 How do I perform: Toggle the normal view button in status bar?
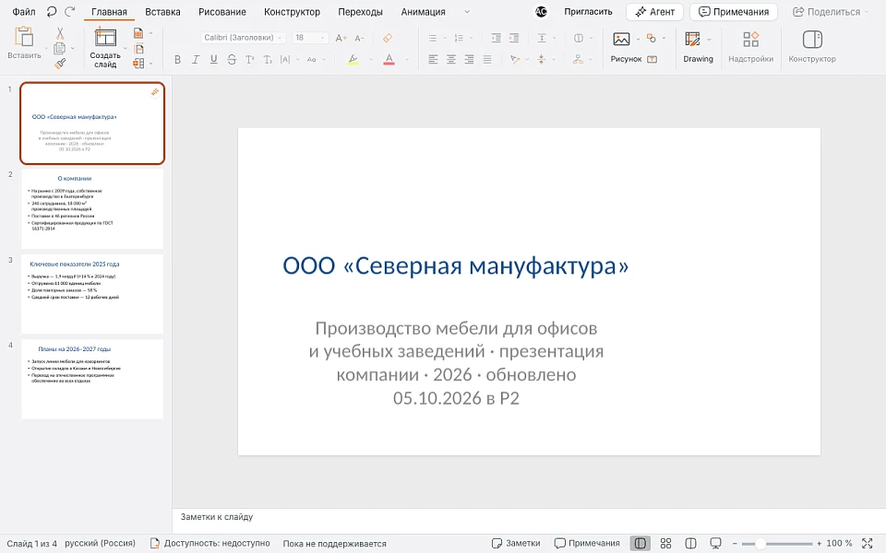pyautogui.click(x=641, y=544)
